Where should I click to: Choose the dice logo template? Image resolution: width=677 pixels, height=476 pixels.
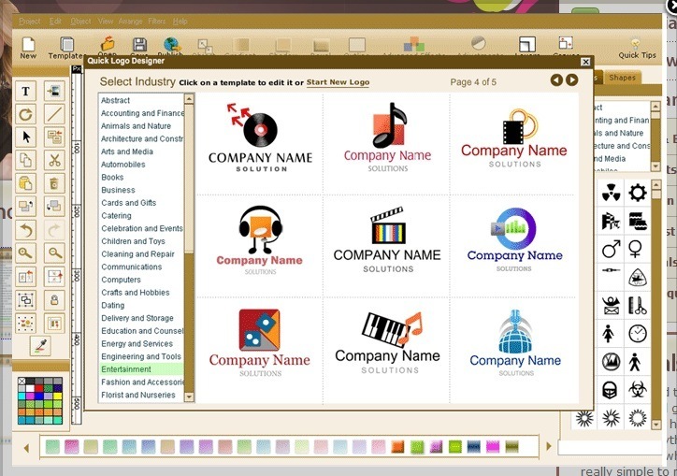260,342
